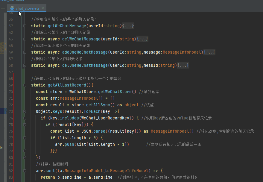Click the fold arrow icon at line 82
The height and width of the screenshot is (182, 263).
tap(25, 170)
